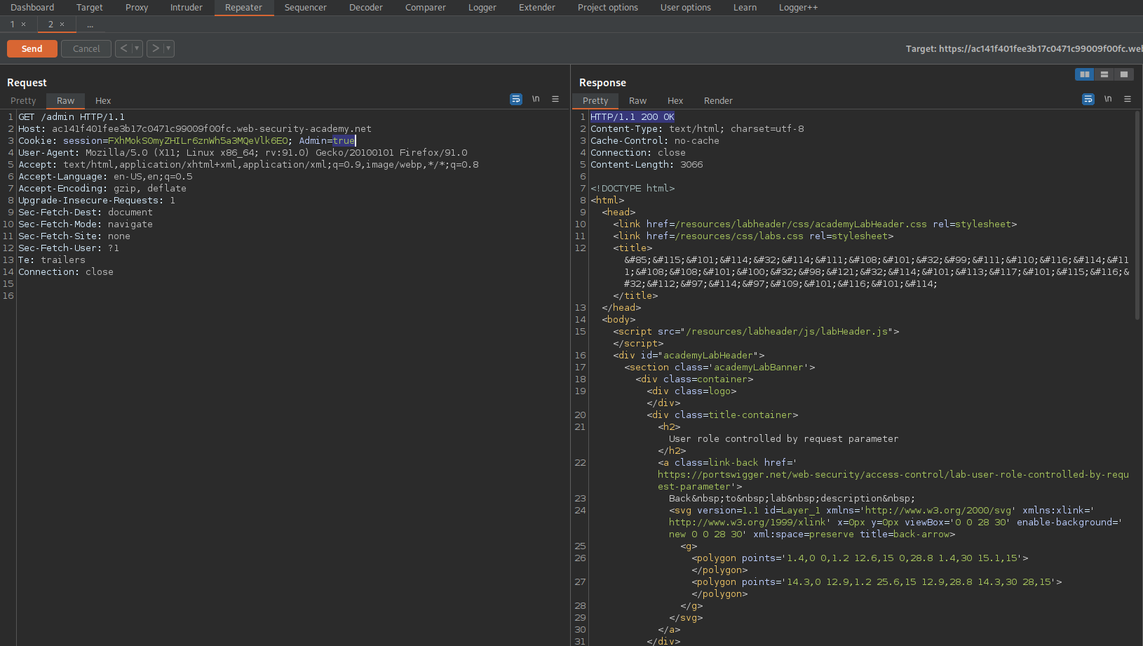
Task: Toggle word wrap icon in Request panel
Action: [516, 100]
